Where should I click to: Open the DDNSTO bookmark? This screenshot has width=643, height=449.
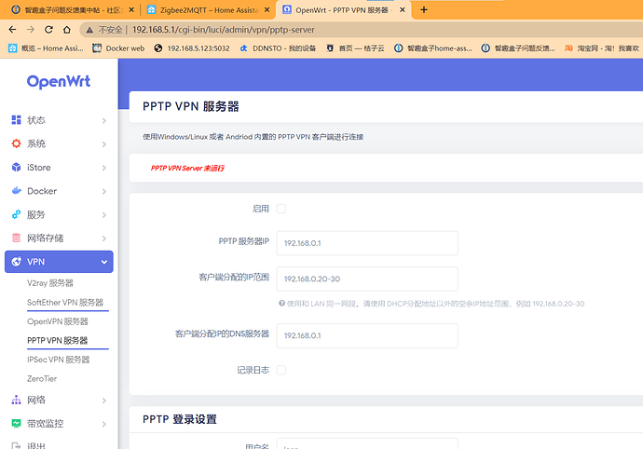pyautogui.click(x=278, y=48)
